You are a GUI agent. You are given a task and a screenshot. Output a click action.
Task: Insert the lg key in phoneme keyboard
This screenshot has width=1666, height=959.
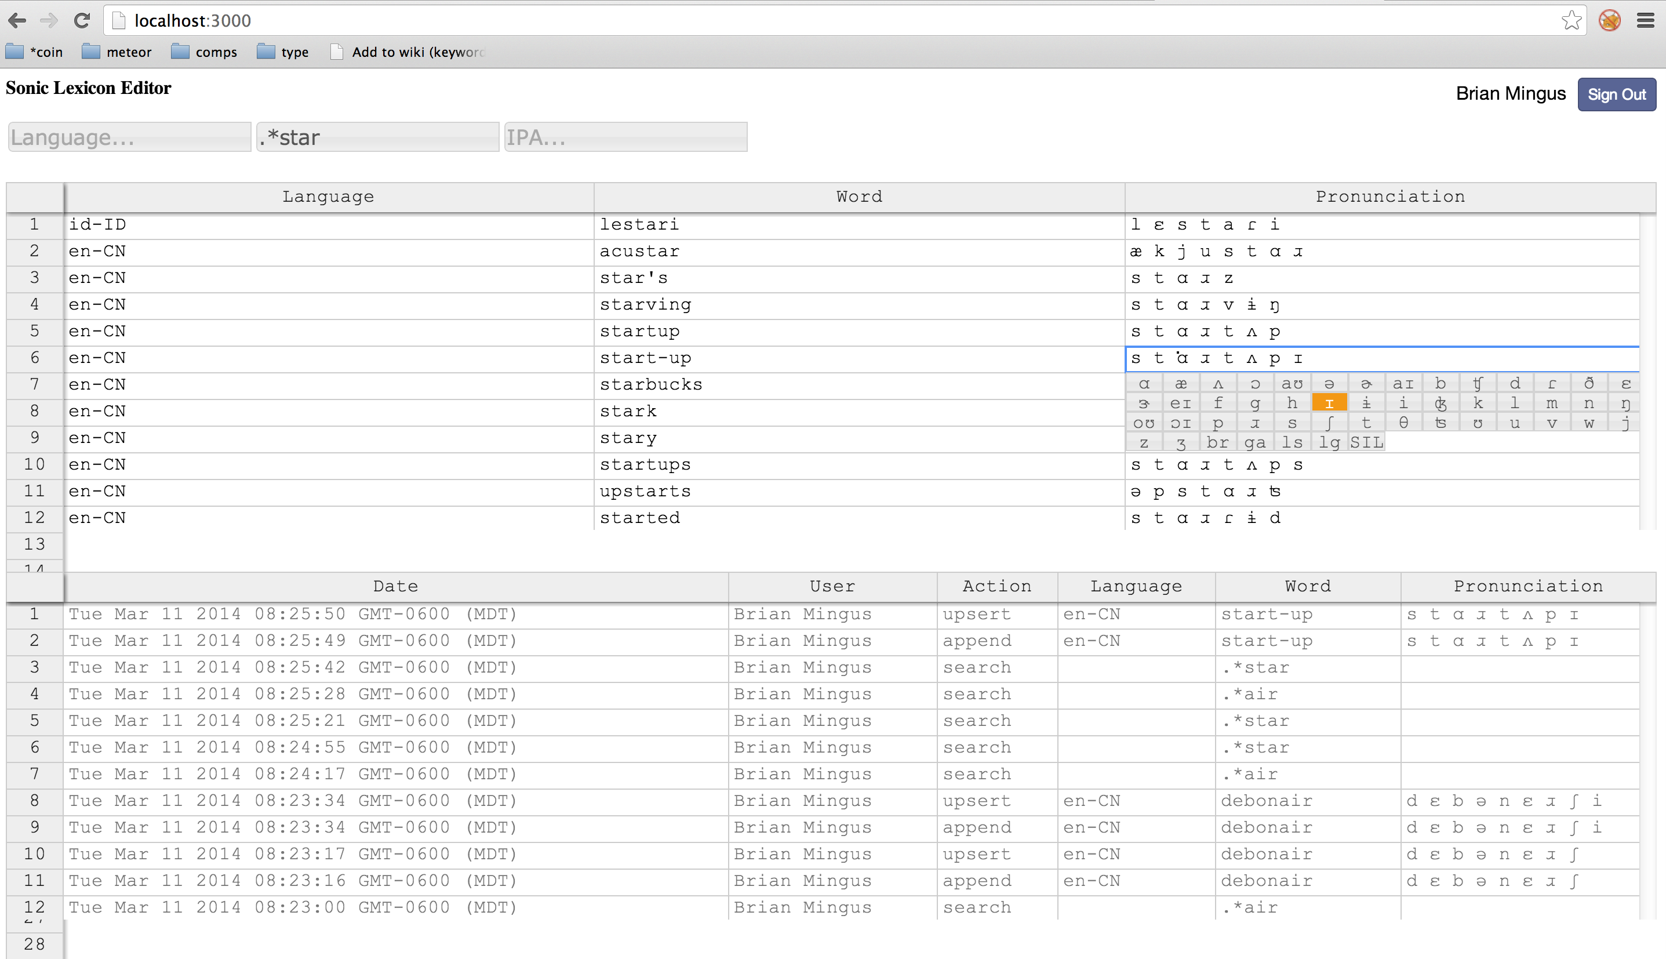[1330, 442]
